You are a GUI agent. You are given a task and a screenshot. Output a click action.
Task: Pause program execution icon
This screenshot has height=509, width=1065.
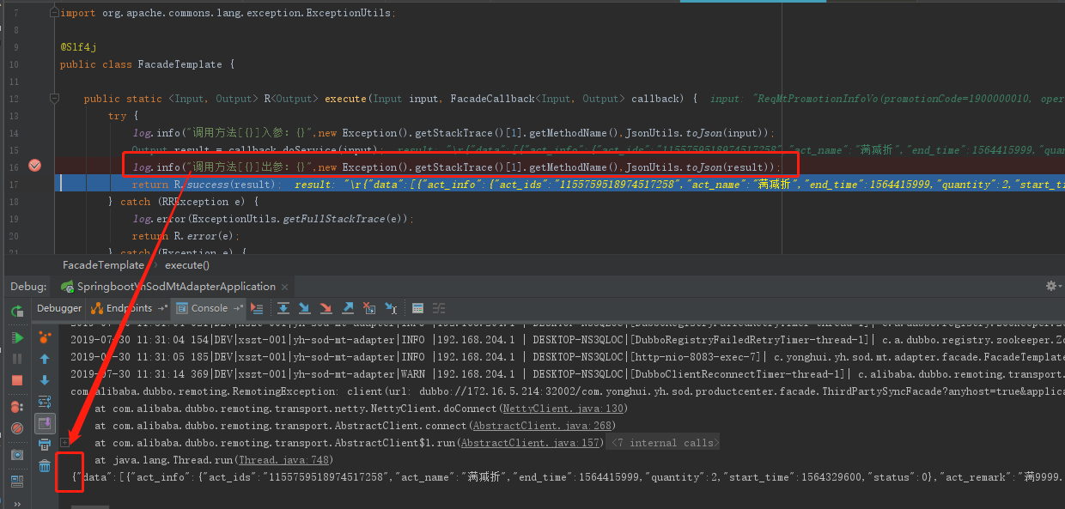point(17,358)
